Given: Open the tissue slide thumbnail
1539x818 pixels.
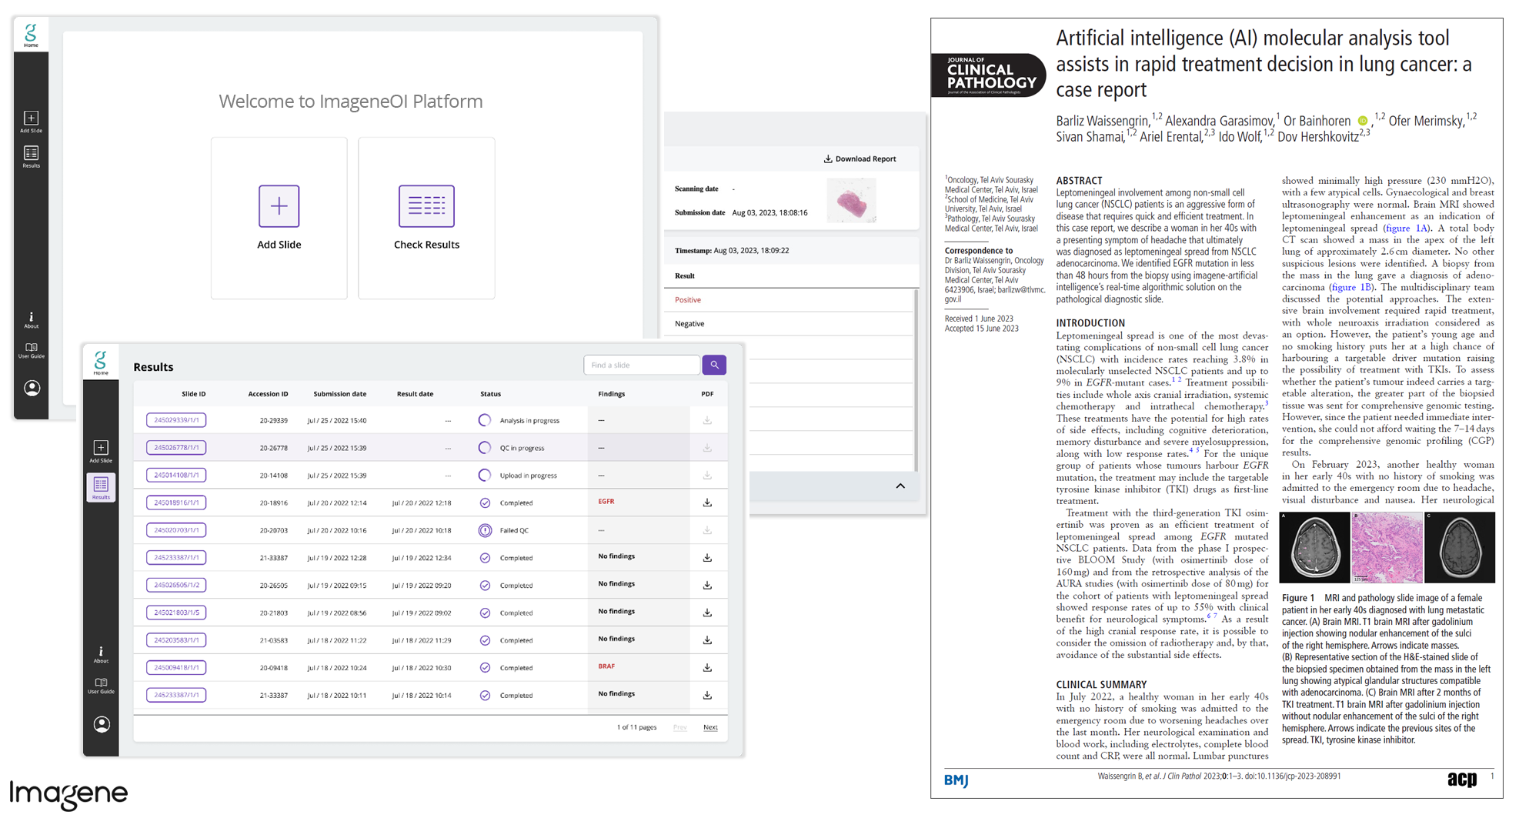Looking at the screenshot, I should tap(852, 201).
